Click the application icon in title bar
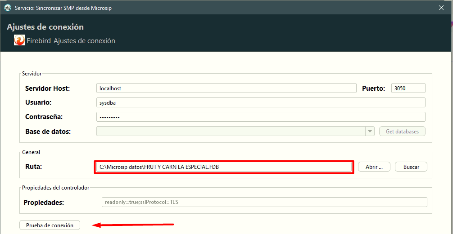Image resolution: width=453 pixels, height=234 pixels. (8, 8)
